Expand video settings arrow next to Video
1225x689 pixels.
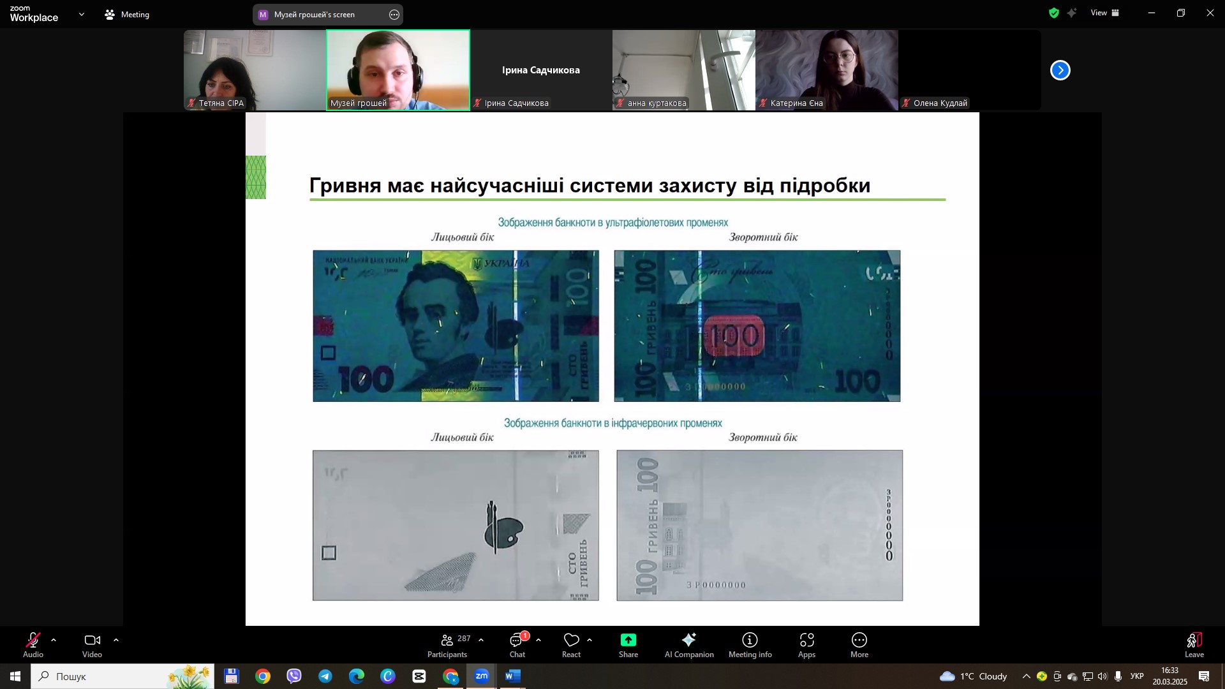pyautogui.click(x=116, y=640)
